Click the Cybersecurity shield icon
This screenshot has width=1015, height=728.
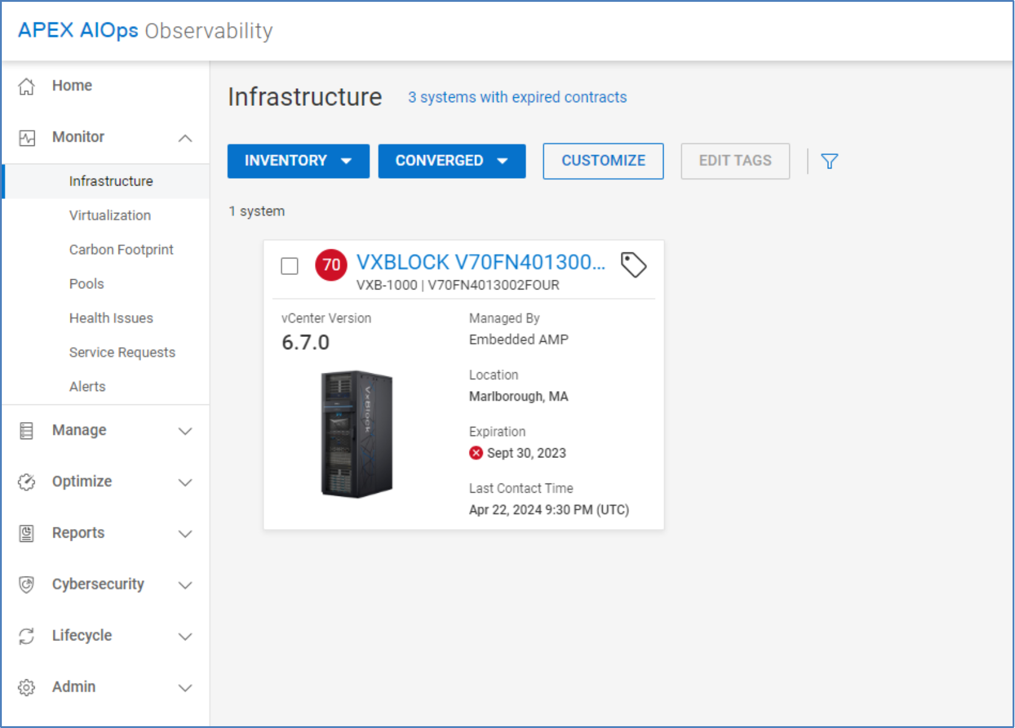click(26, 584)
